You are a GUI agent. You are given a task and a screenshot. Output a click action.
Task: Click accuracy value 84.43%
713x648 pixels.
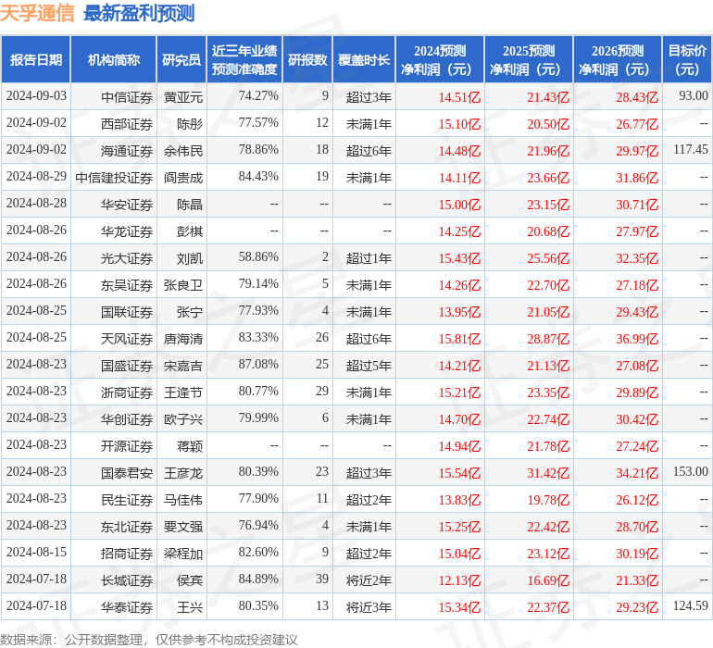click(x=258, y=177)
